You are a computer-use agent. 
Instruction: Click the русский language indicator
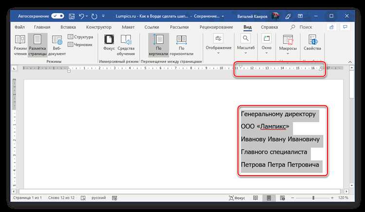[x=98, y=198]
